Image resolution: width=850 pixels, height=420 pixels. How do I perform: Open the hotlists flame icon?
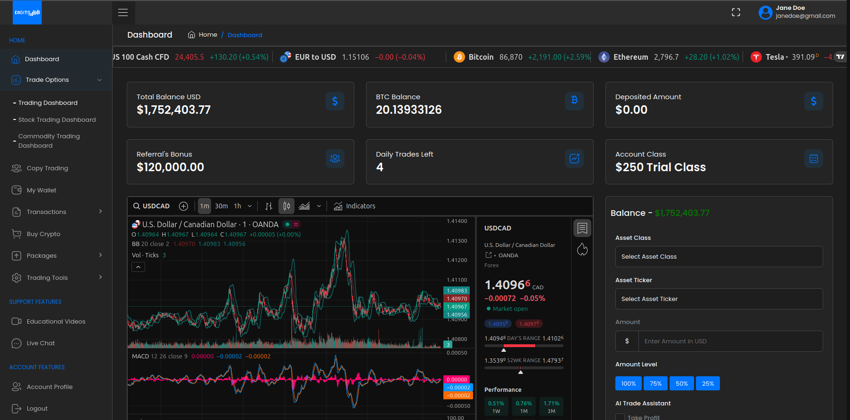582,249
